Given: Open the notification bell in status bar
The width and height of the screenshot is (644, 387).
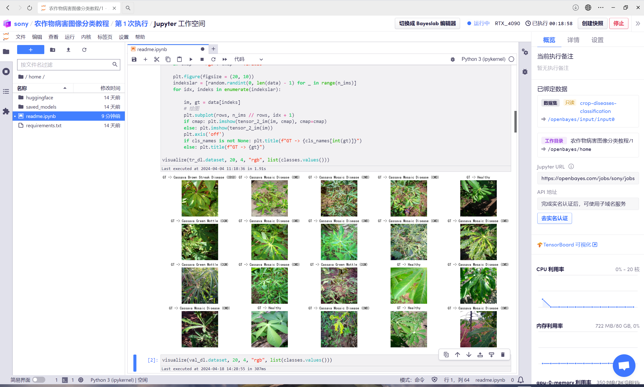Looking at the screenshot, I should pos(521,380).
